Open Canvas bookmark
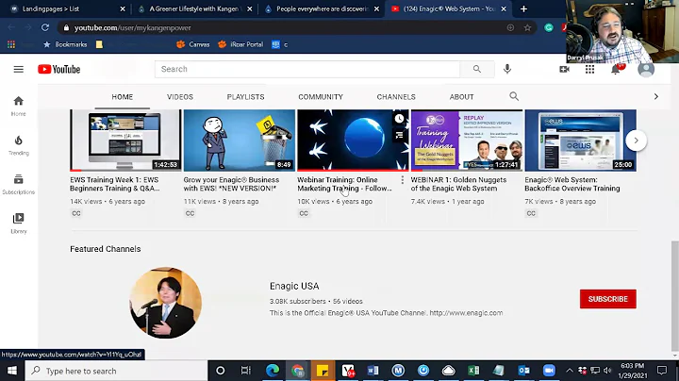This screenshot has height=381, width=679. 193,44
